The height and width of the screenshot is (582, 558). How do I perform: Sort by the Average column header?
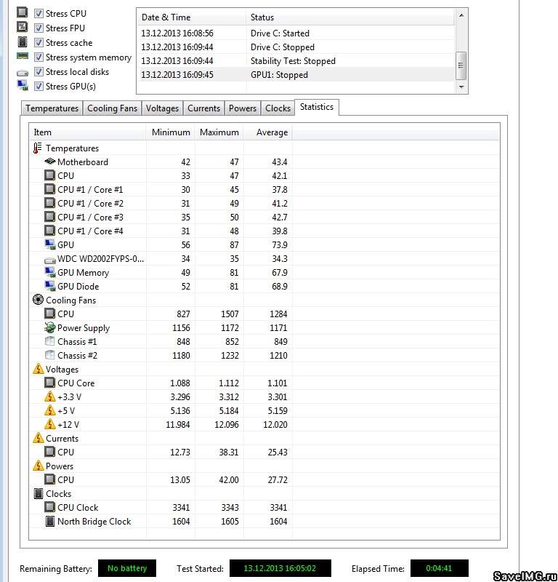pyautogui.click(x=267, y=132)
